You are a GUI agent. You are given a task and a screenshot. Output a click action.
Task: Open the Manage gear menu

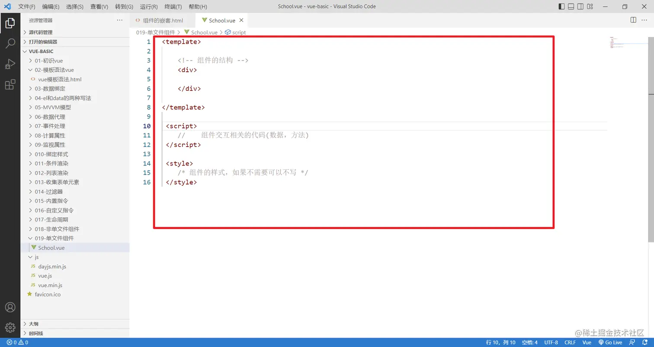click(10, 328)
